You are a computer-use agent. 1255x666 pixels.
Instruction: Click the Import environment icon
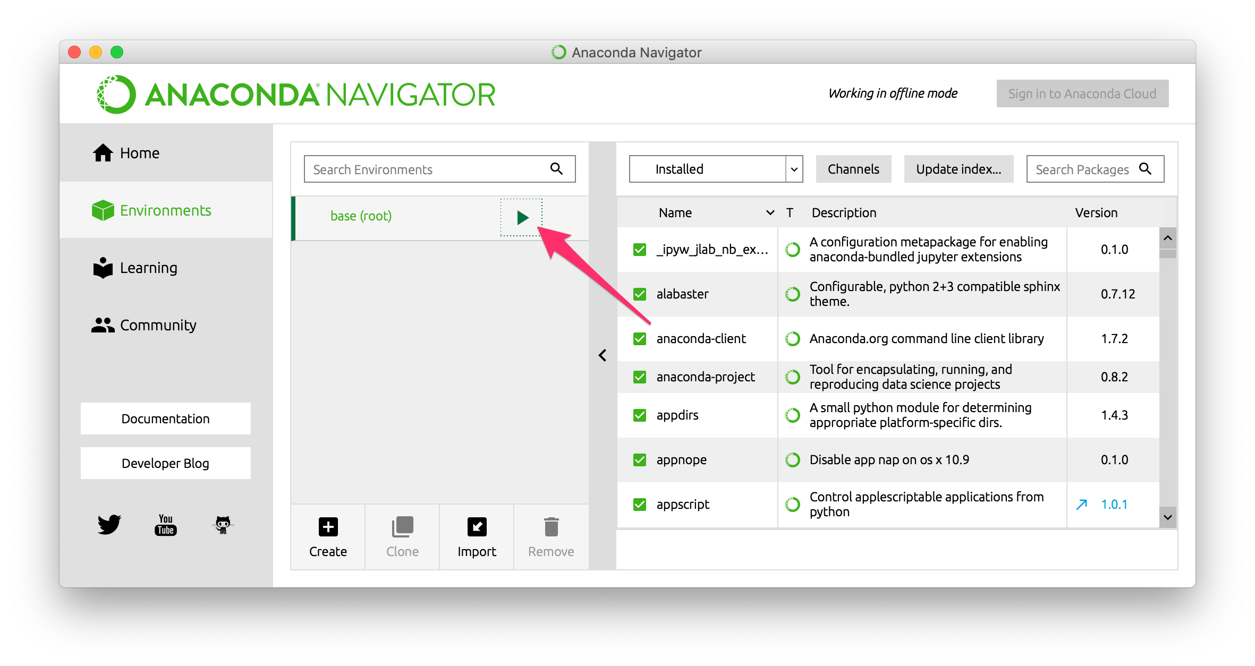click(477, 527)
